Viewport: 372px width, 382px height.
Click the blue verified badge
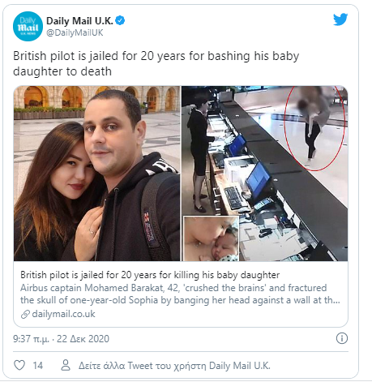(x=120, y=20)
